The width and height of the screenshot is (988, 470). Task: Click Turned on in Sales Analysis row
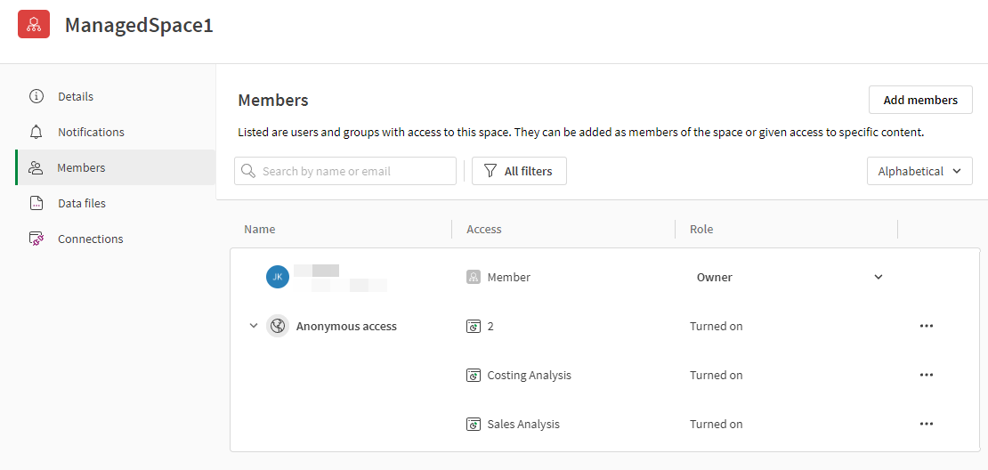717,424
